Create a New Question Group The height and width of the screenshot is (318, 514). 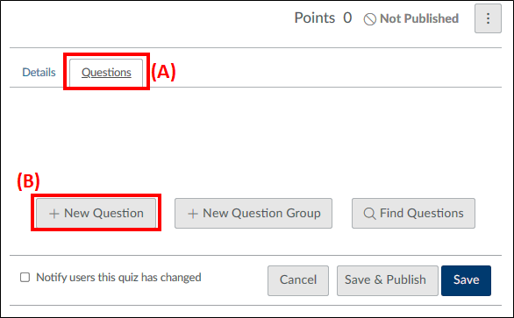pyautogui.click(x=253, y=213)
